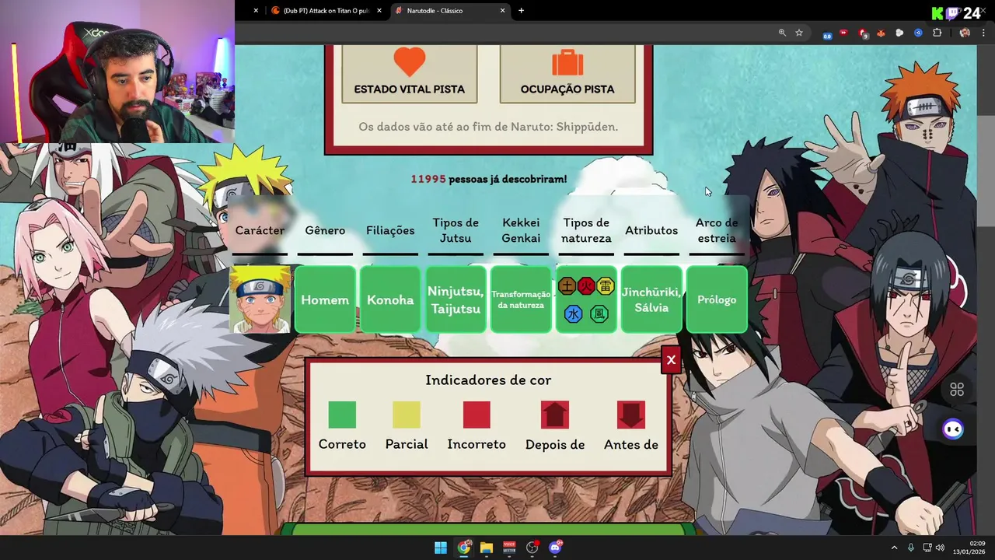Click the four-squares floating widget

957,390
